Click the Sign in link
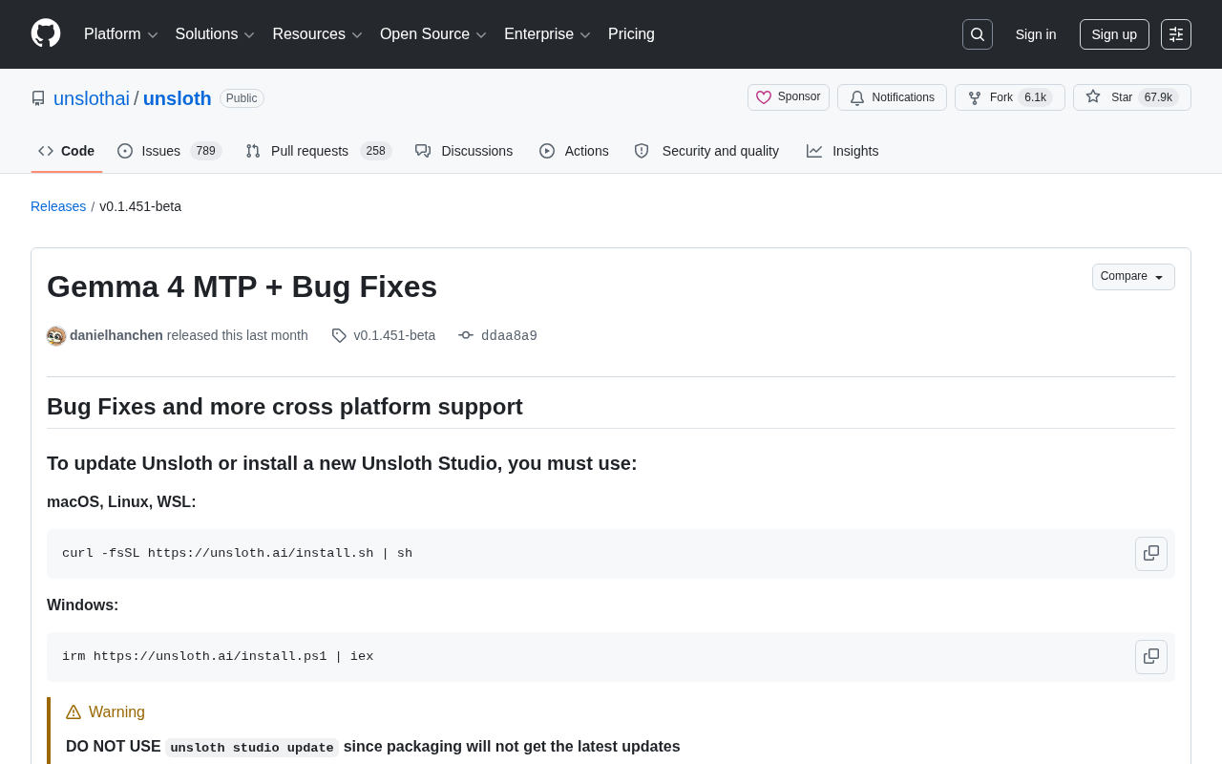The height and width of the screenshot is (764, 1222). click(x=1036, y=34)
